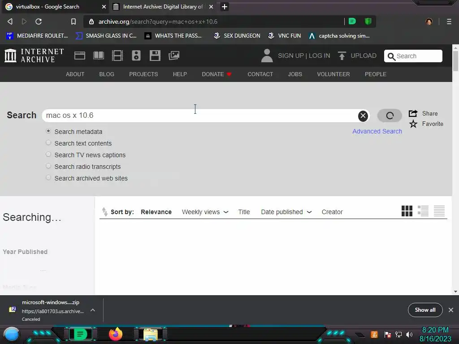Click the Start orb button

pyautogui.click(x=12, y=335)
